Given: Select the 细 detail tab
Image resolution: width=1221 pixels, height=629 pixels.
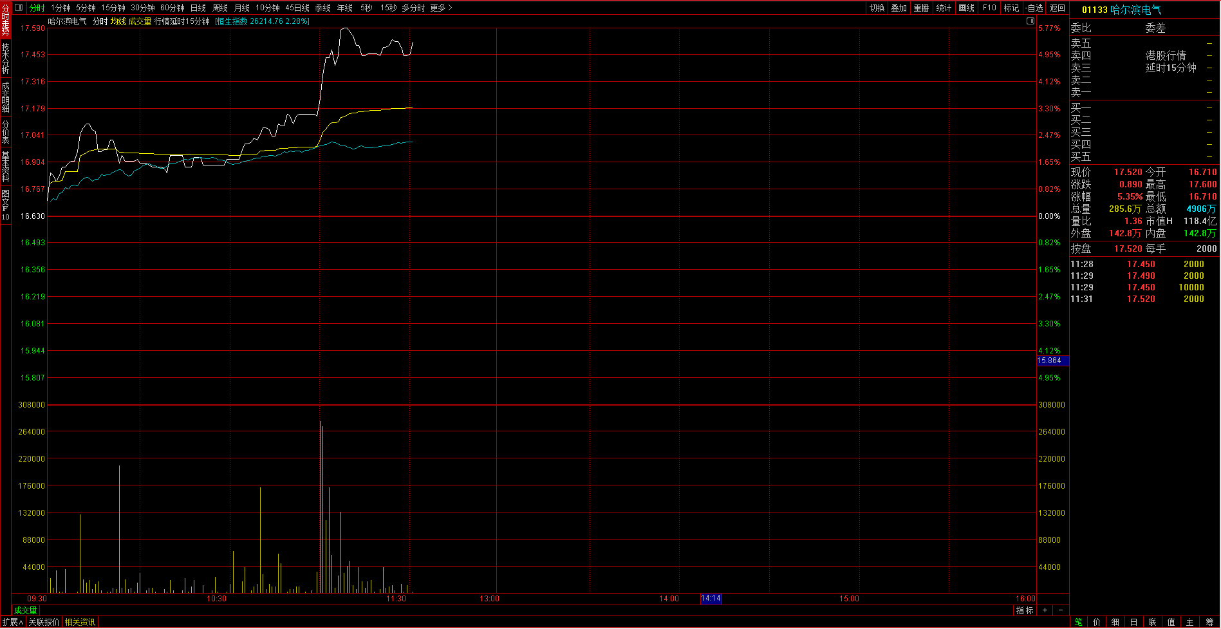Looking at the screenshot, I should tap(1115, 622).
